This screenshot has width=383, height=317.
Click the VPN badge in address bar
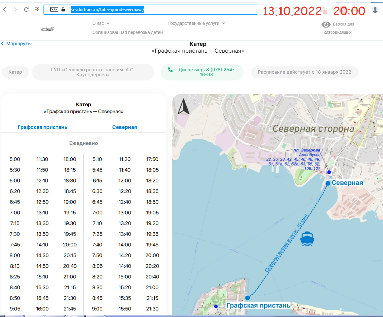coord(54,9)
